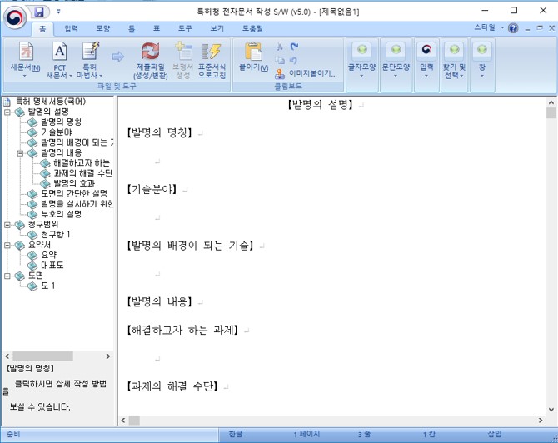Click the 보정서 생성 icon
Screen dimensions: 558x443
coord(183,60)
